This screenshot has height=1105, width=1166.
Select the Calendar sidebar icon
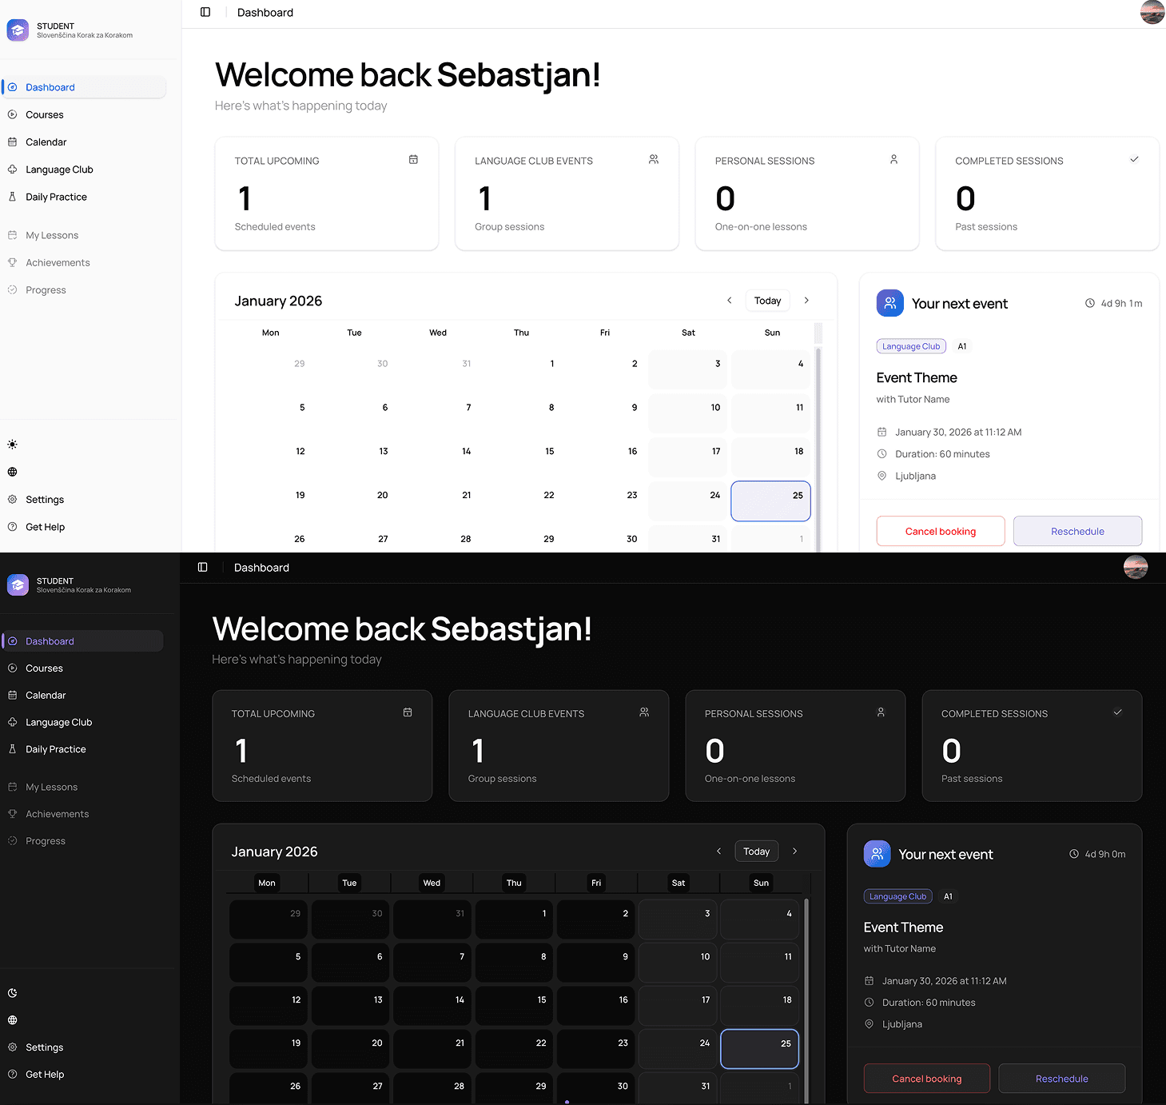13,142
